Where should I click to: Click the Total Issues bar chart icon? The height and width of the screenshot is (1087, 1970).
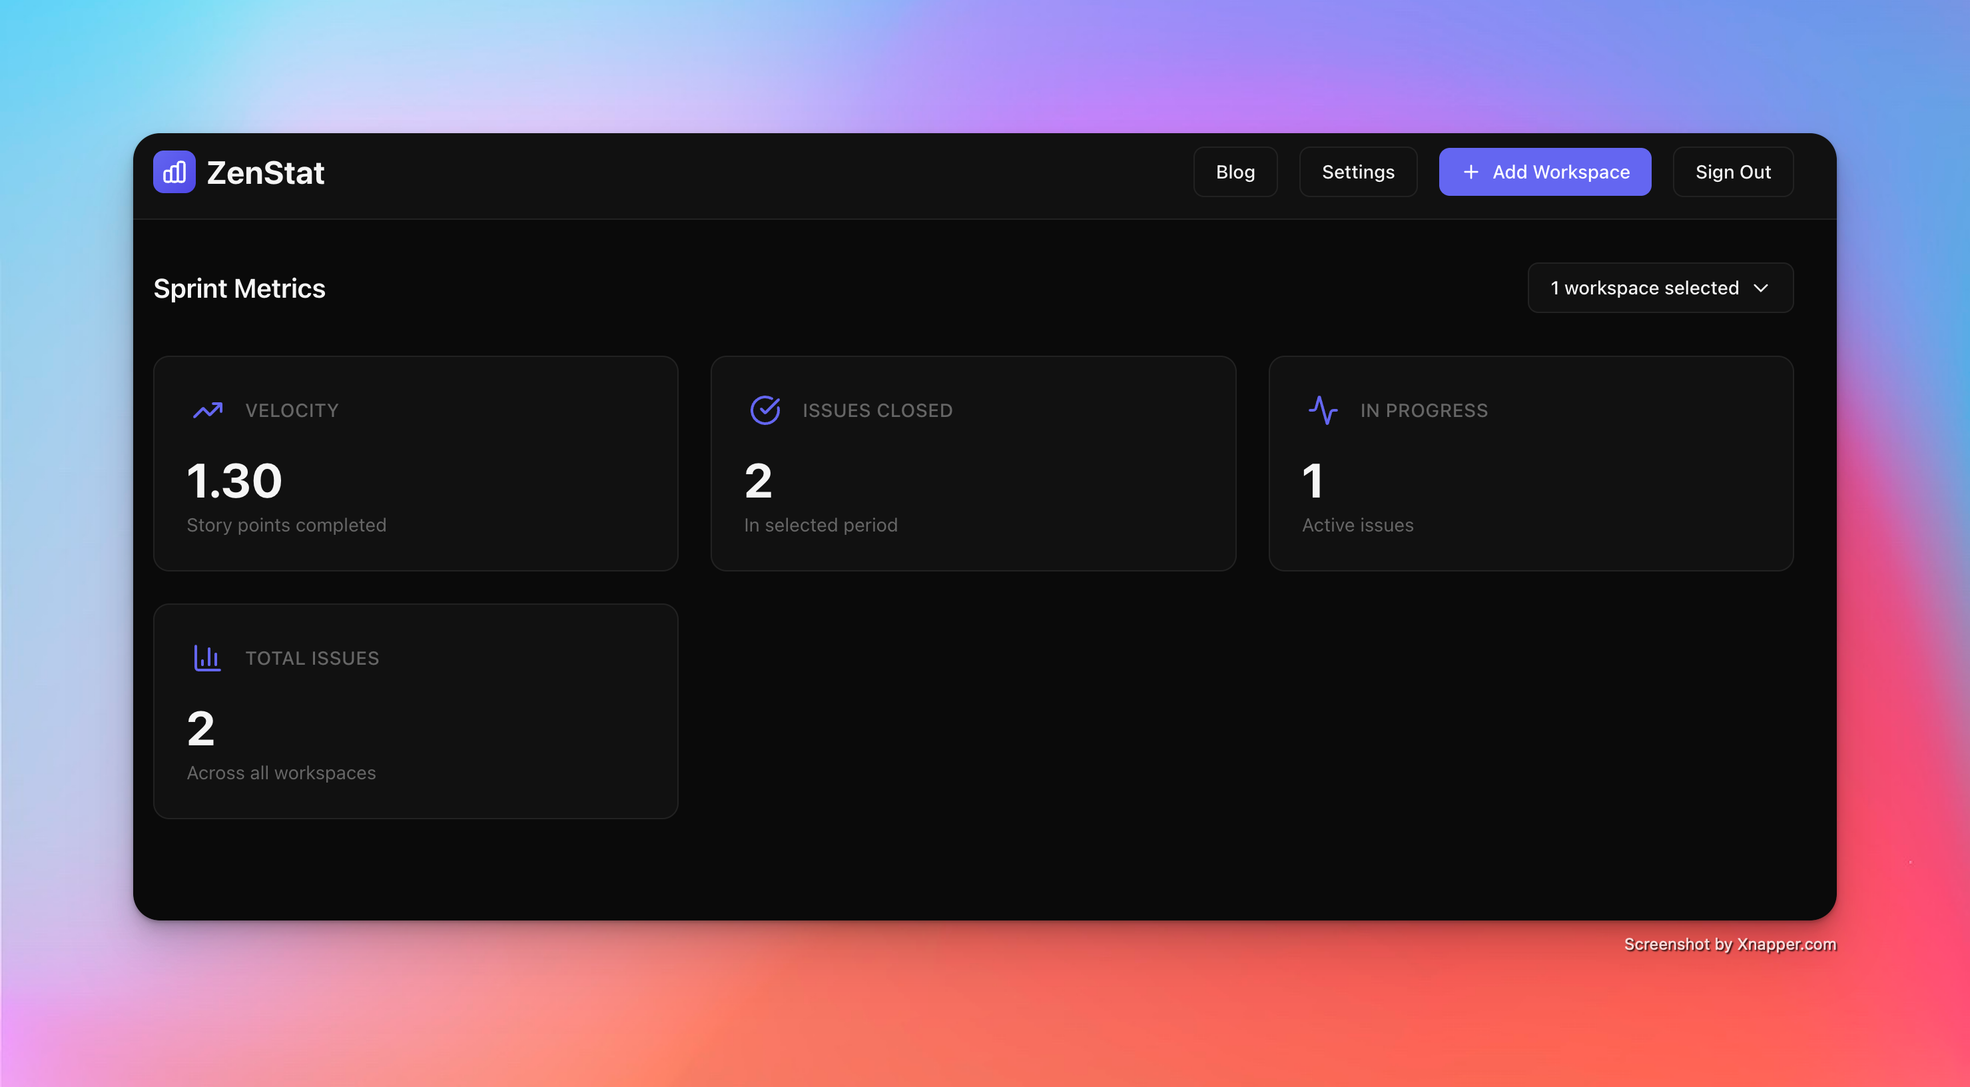(207, 658)
